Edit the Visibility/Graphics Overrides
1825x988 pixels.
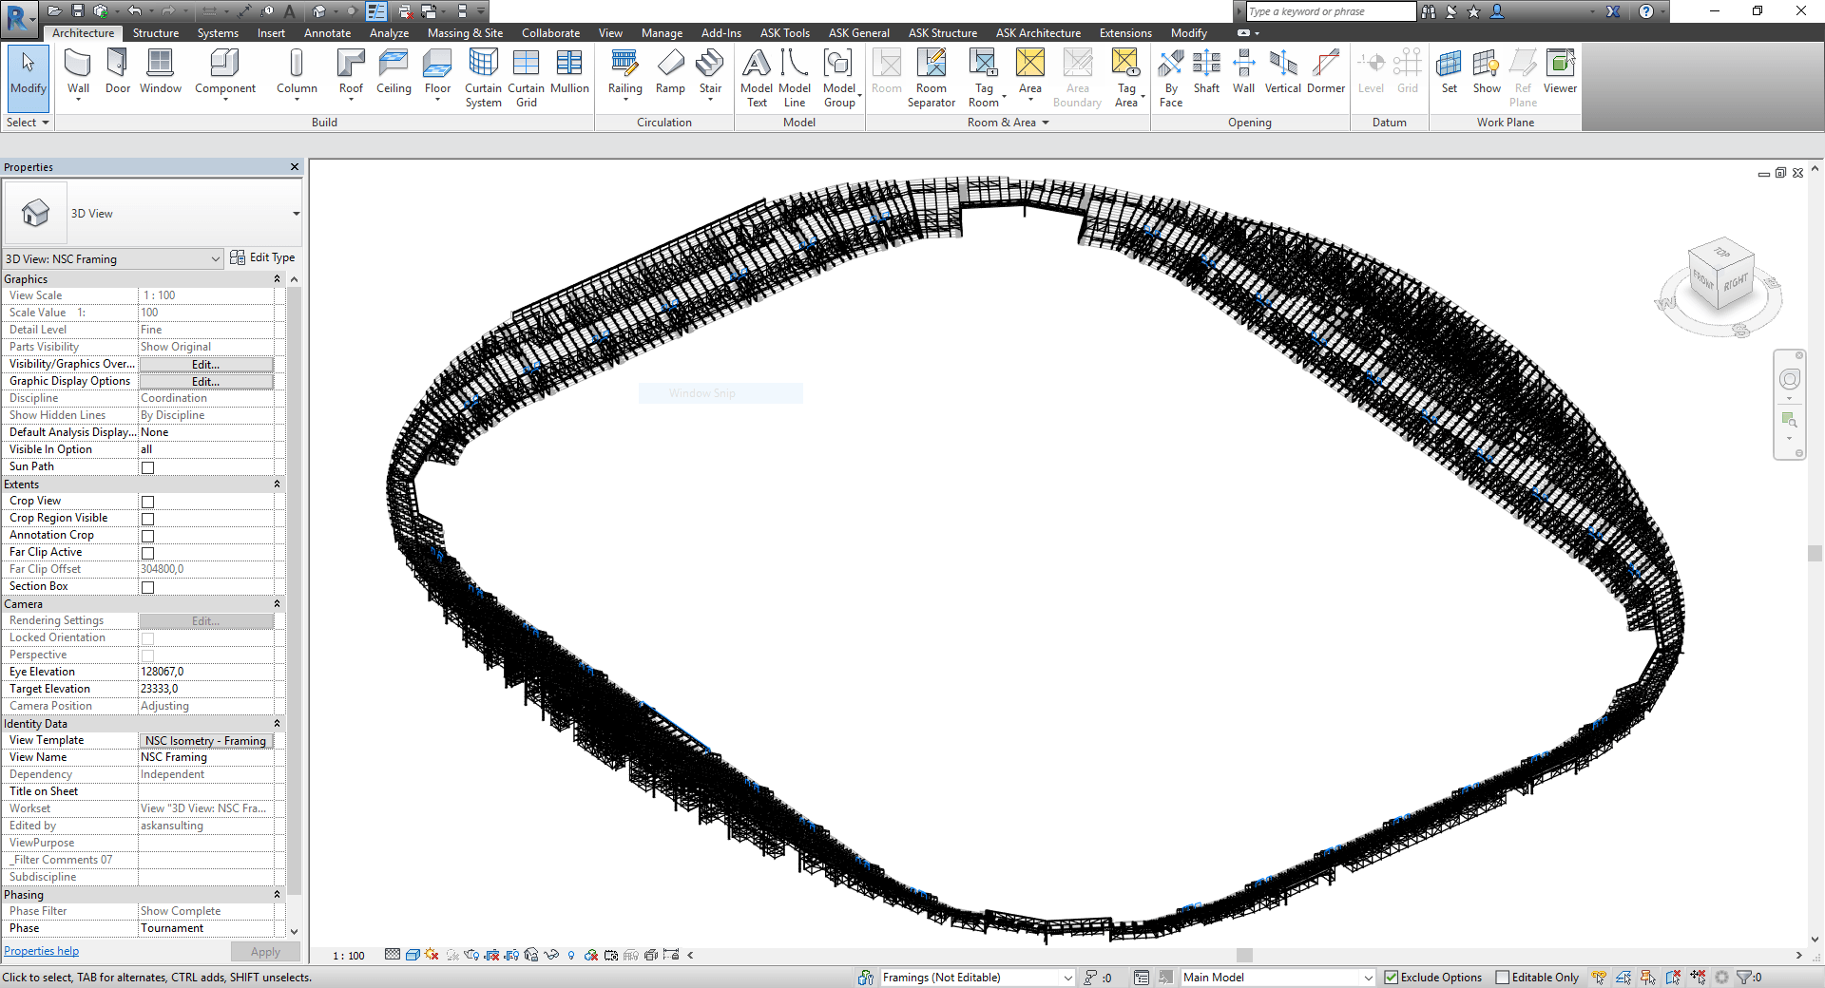tap(205, 364)
